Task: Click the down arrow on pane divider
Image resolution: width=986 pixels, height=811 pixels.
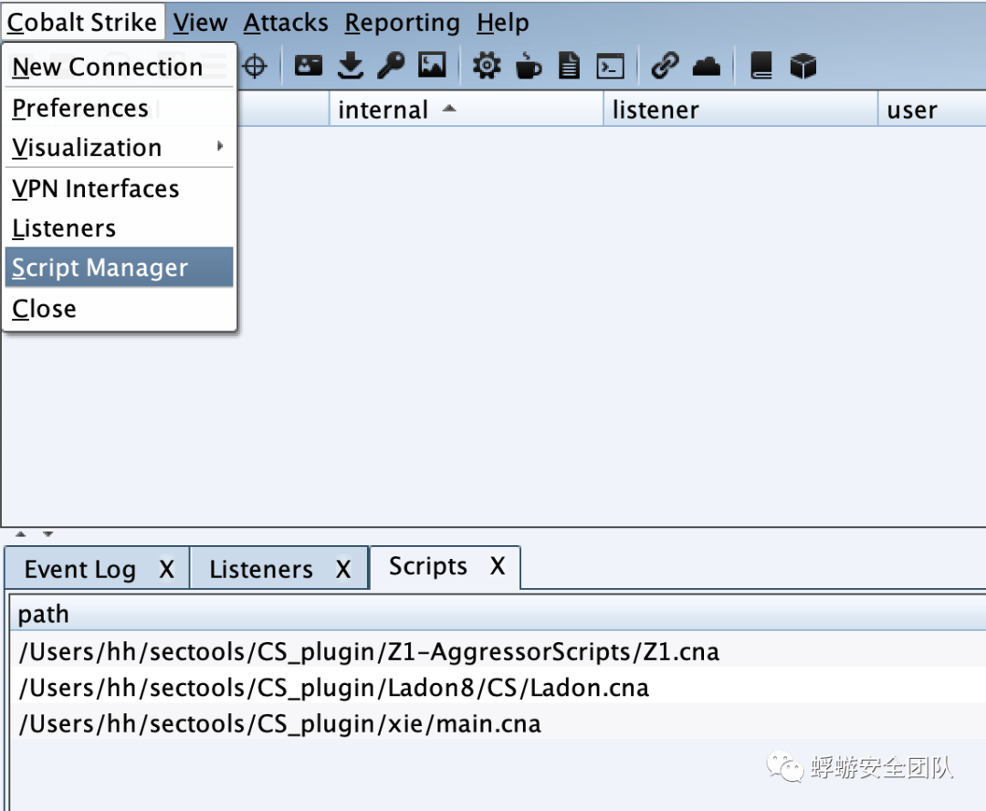Action: click(47, 534)
